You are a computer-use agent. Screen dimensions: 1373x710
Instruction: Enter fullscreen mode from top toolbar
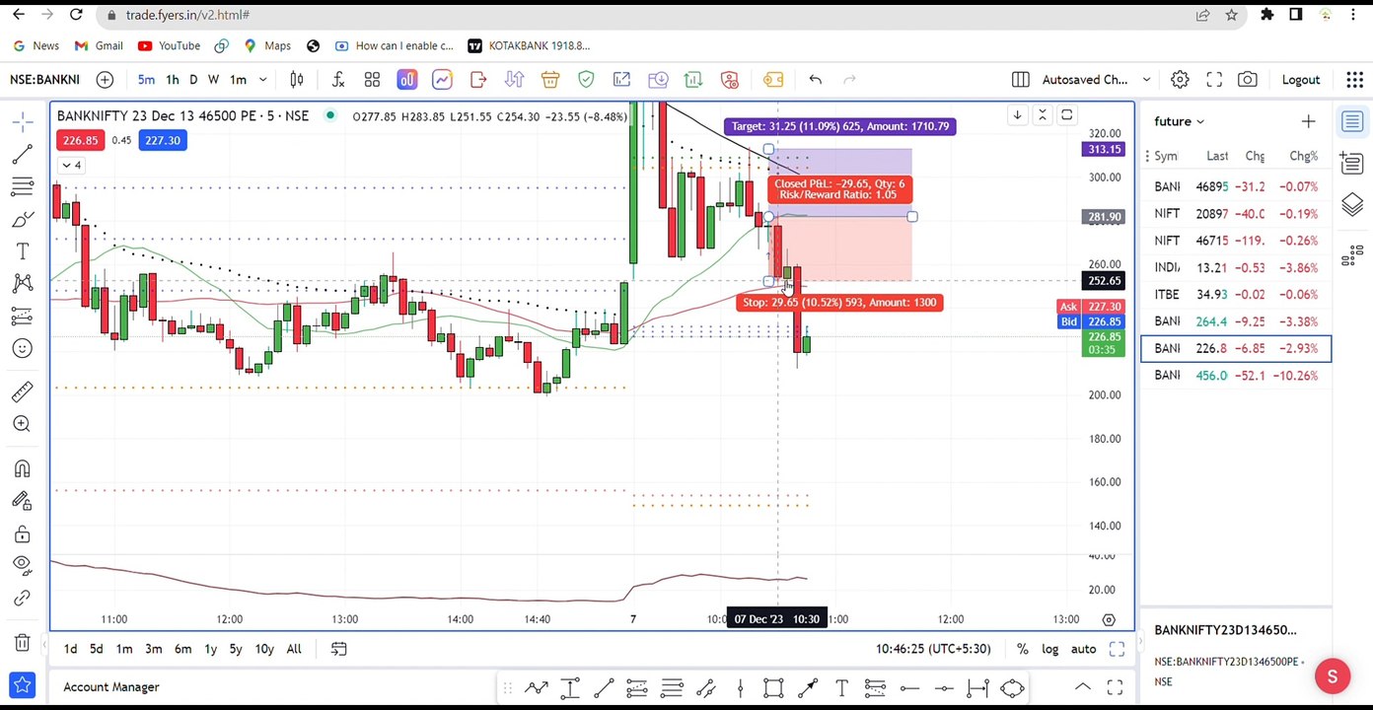(1214, 80)
